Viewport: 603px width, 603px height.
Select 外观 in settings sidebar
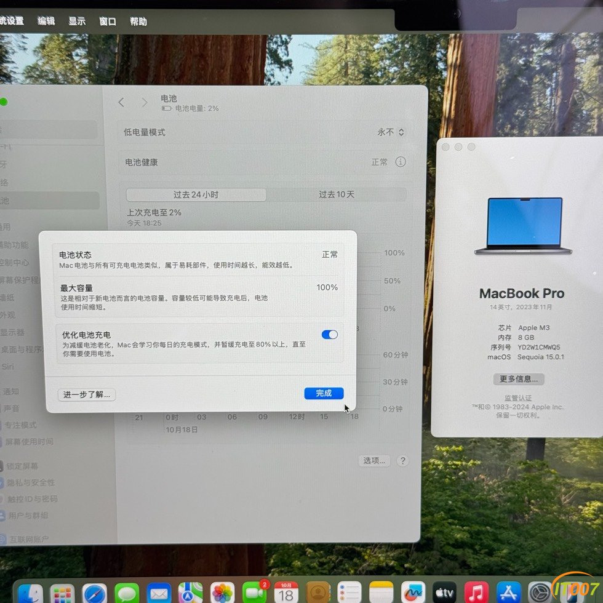point(7,315)
